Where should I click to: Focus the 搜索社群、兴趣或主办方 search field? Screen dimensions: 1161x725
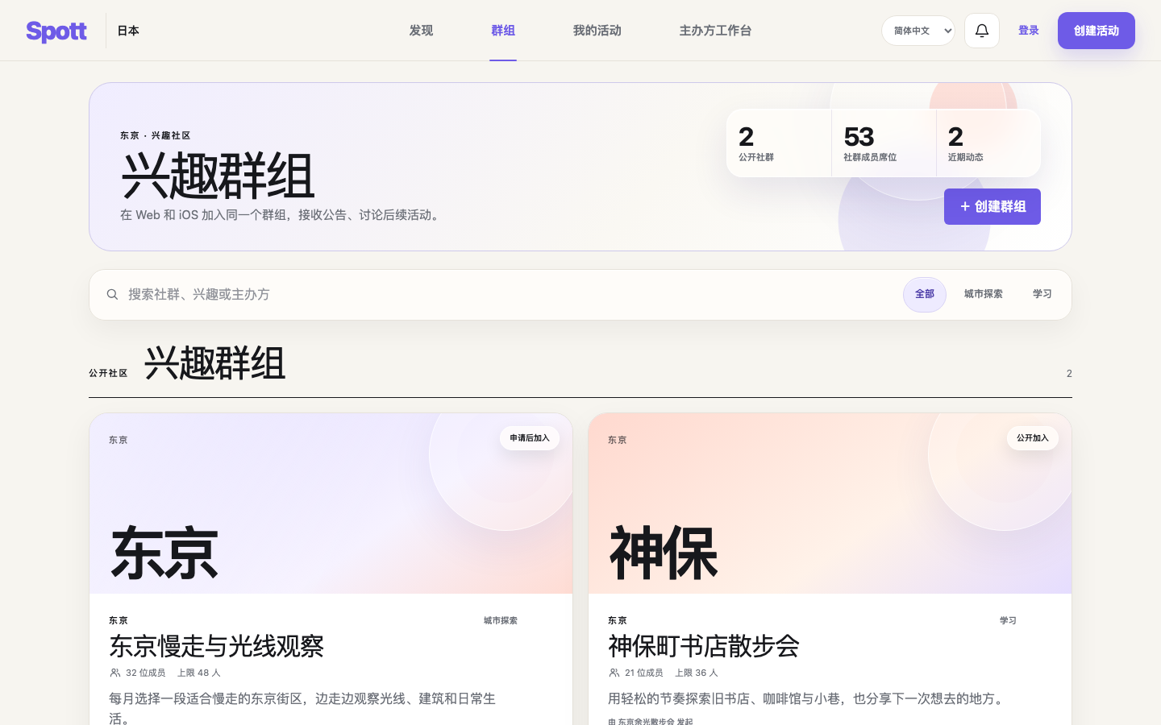508,295
